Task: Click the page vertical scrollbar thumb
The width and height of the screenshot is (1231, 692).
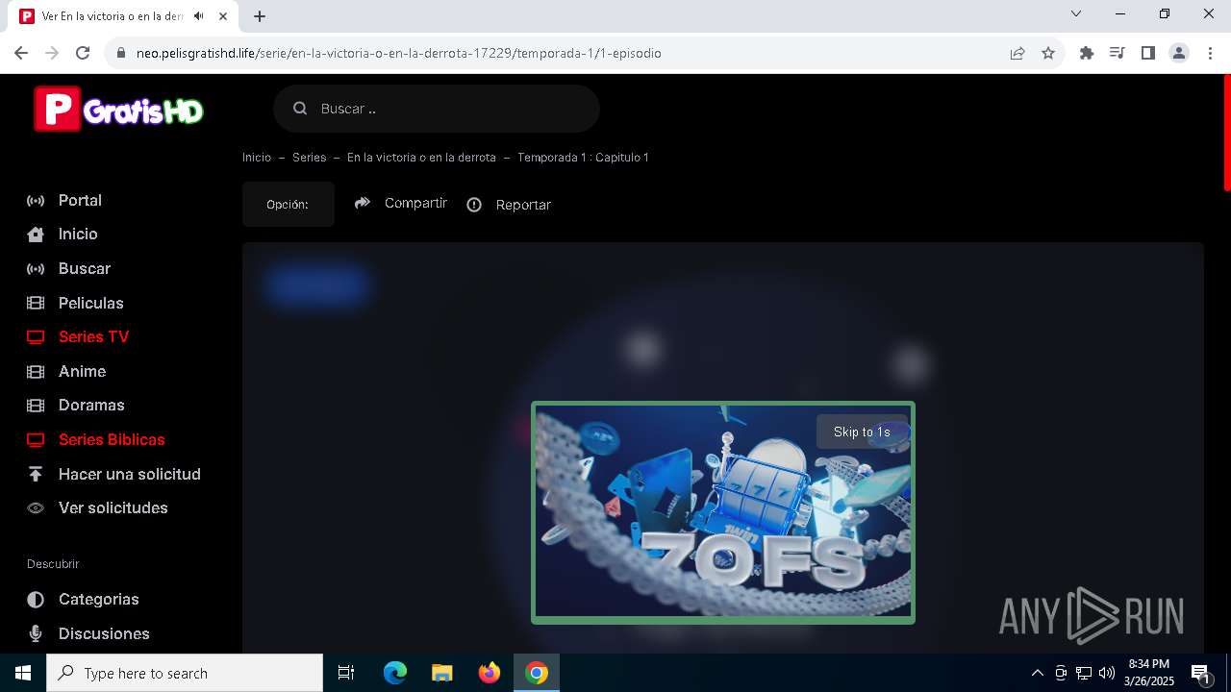Action: [1226, 133]
